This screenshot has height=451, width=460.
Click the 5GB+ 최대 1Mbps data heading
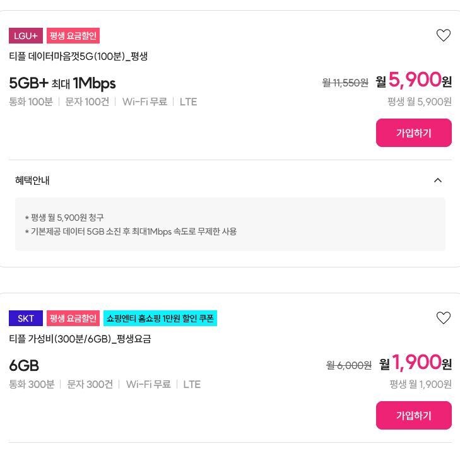coord(62,83)
